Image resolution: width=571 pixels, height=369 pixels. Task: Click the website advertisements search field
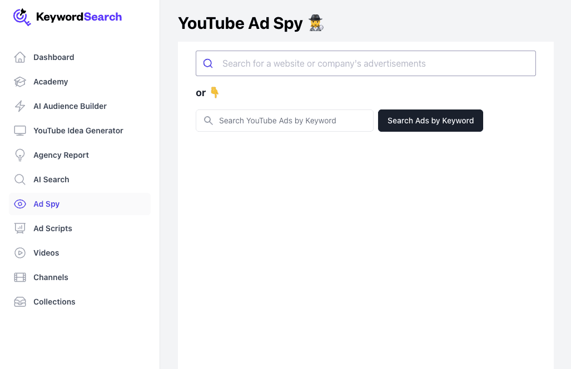point(365,63)
